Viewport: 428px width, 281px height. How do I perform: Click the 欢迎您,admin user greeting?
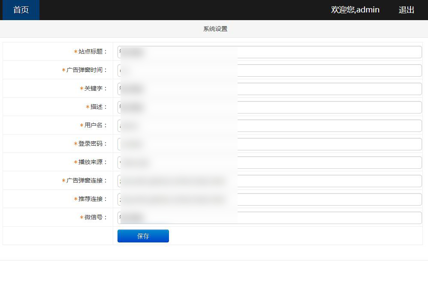click(x=355, y=10)
